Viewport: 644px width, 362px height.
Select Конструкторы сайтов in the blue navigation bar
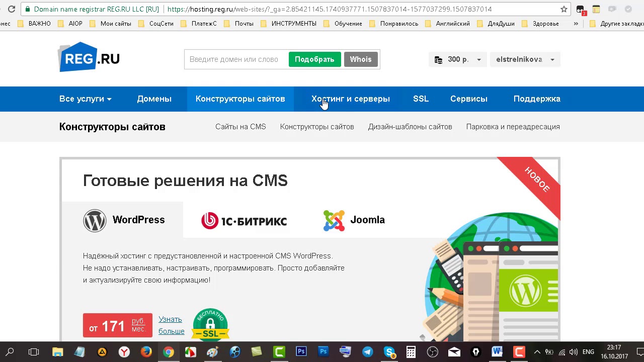240,99
